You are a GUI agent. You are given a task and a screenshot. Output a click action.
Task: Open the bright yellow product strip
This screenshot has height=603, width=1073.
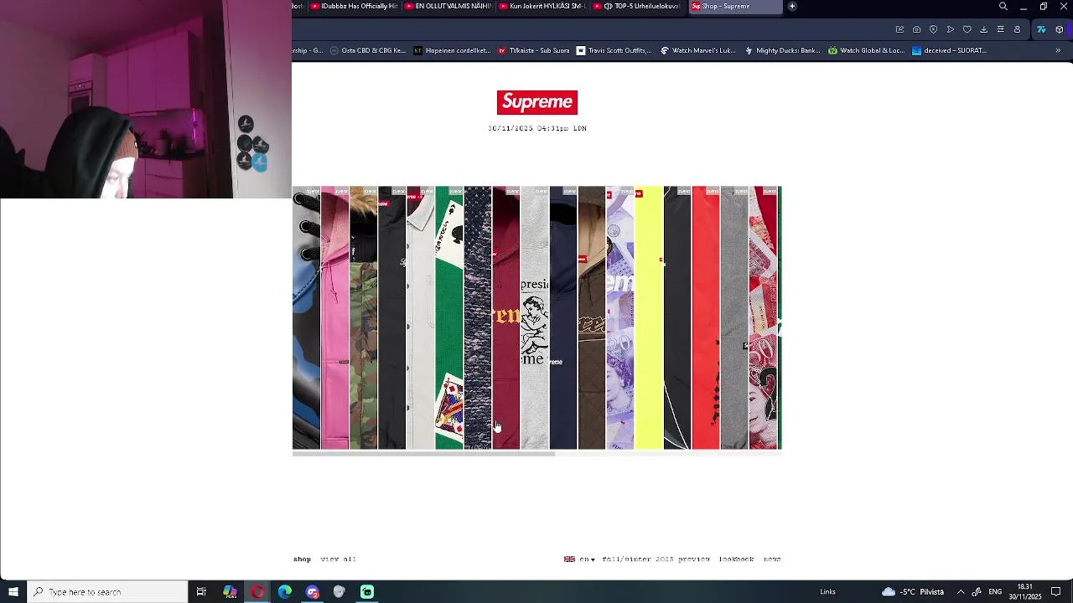(x=648, y=317)
